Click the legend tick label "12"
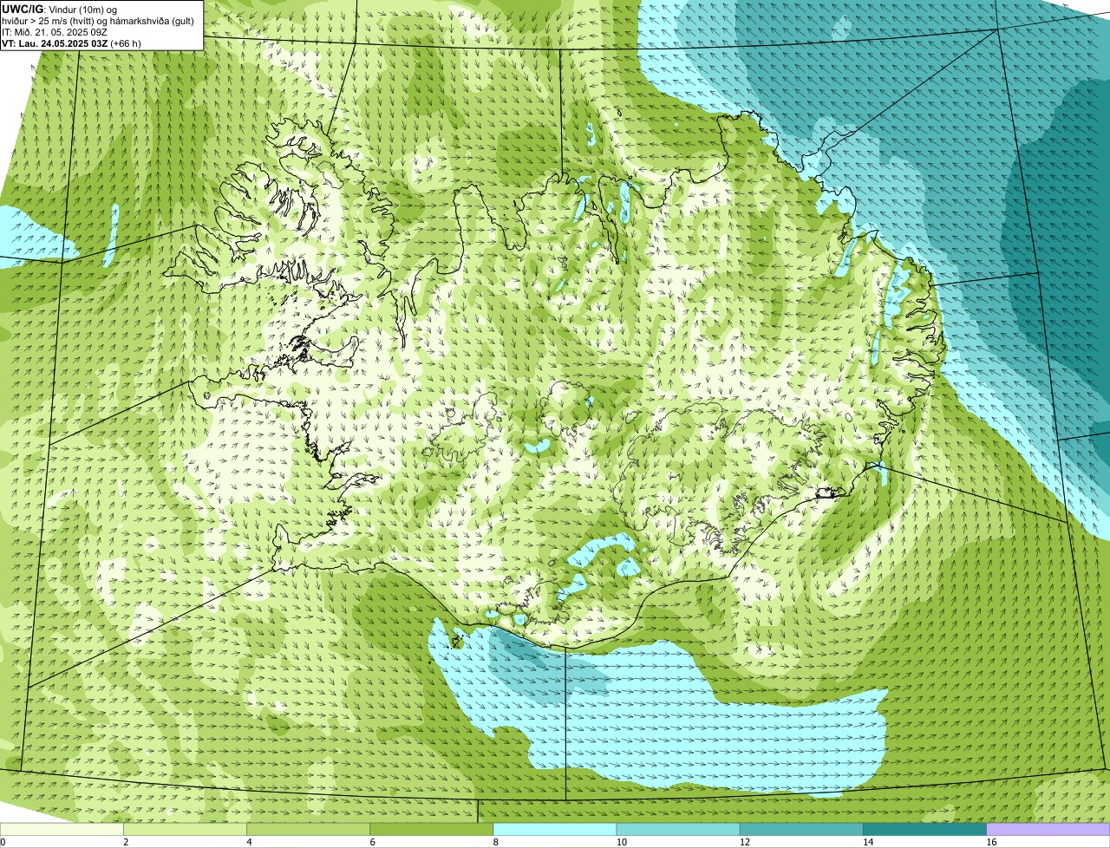Image resolution: width=1110 pixels, height=848 pixels. point(744,842)
